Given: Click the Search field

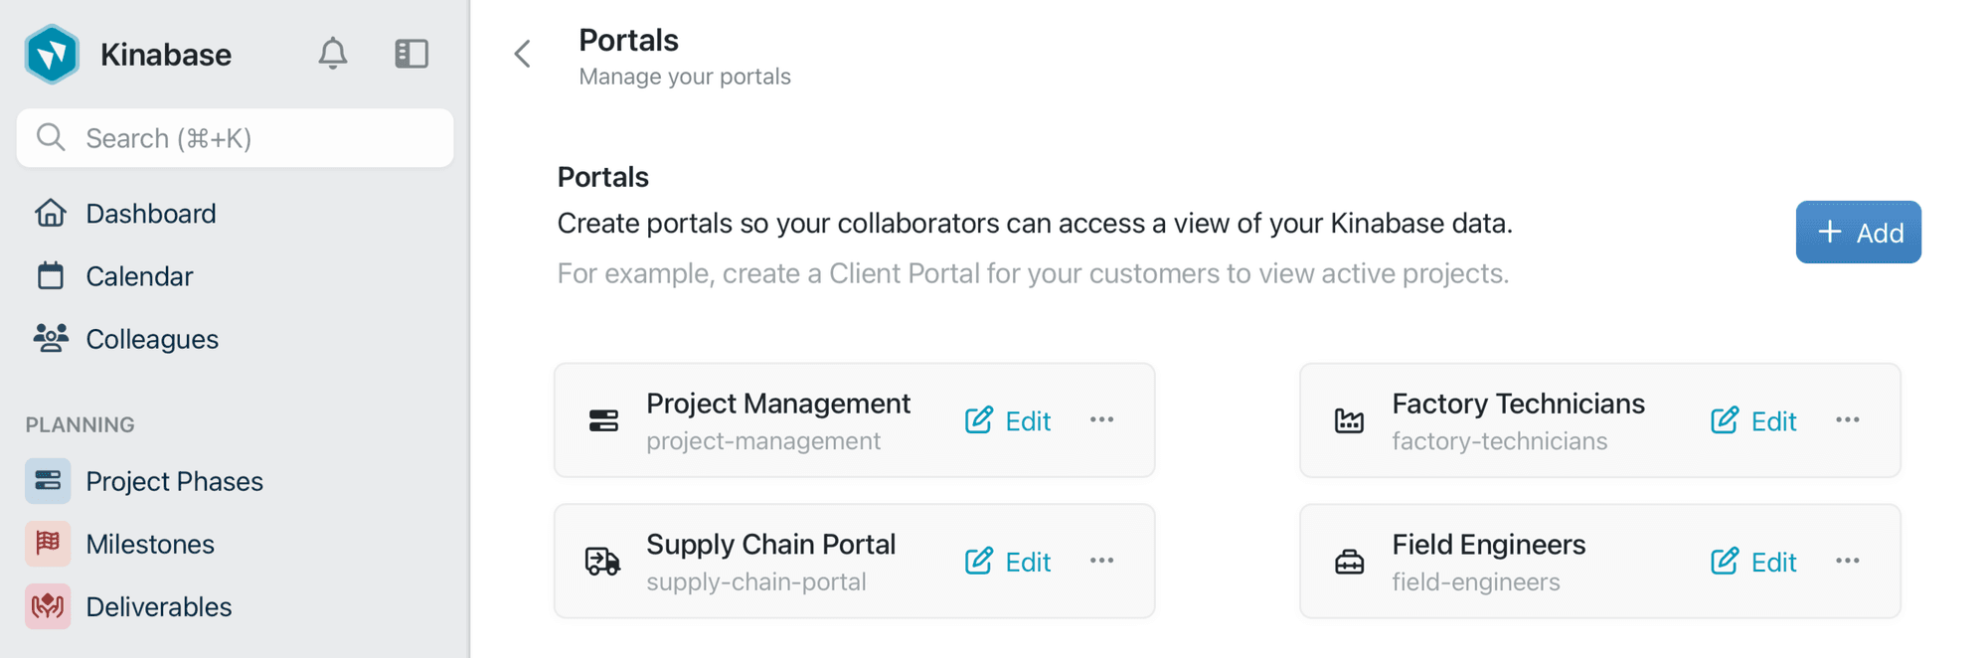Looking at the screenshot, I should [x=234, y=138].
